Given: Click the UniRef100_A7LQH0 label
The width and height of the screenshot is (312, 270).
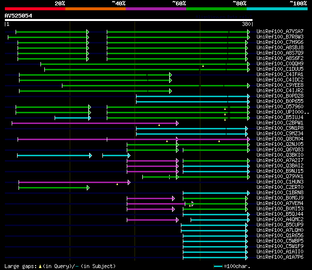Looking at the screenshot, I should [280, 230].
